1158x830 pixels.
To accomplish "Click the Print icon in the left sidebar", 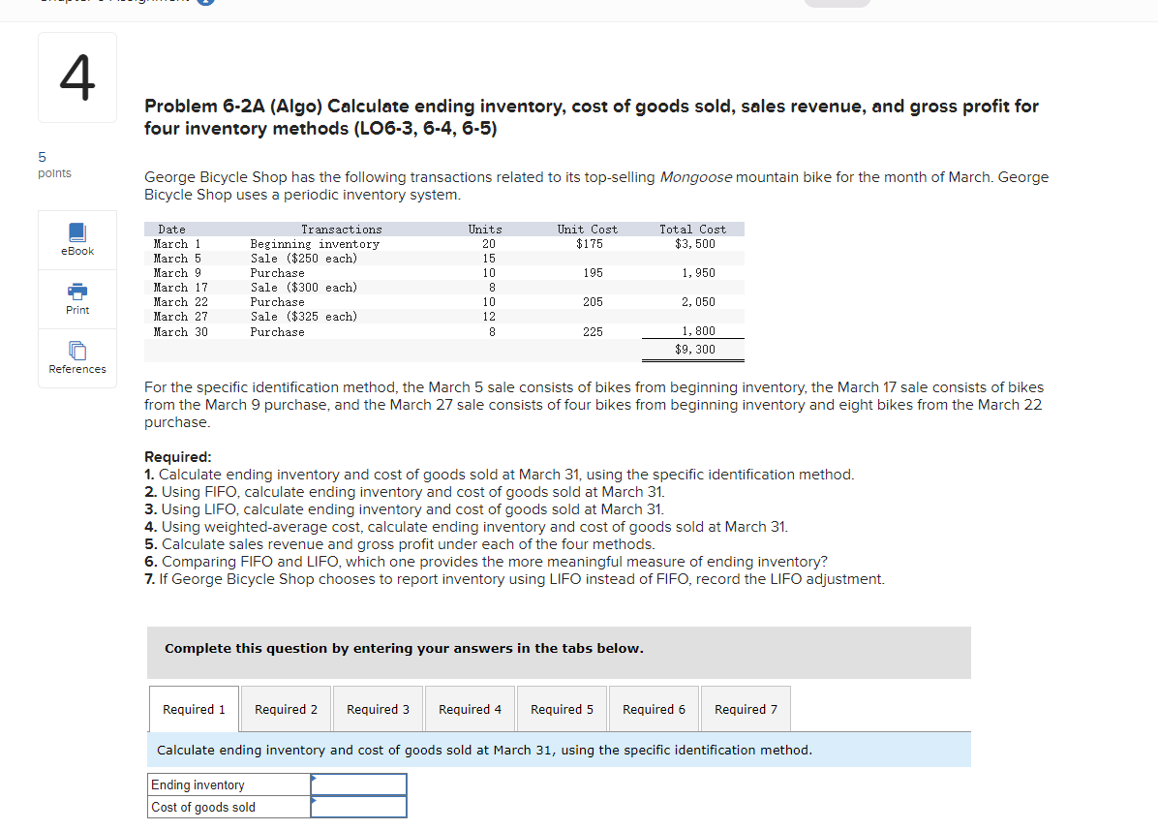I will coord(76,299).
